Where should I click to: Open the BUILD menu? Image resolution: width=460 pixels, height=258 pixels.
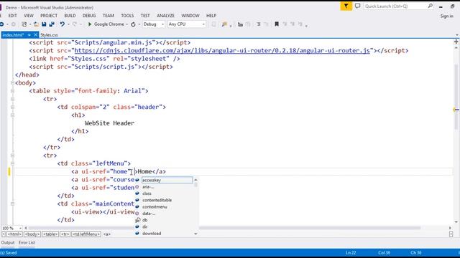click(70, 16)
